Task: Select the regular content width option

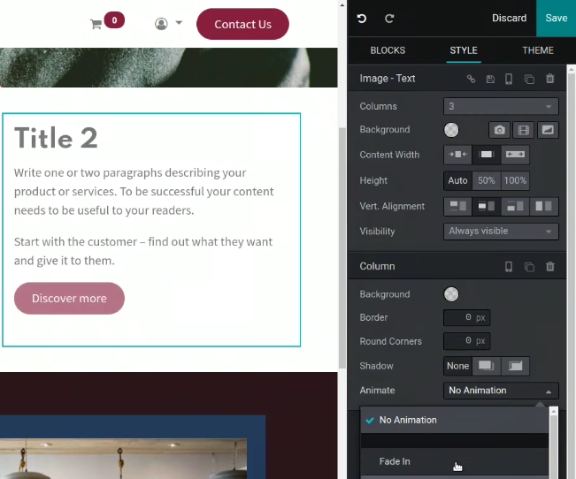Action: (x=487, y=155)
